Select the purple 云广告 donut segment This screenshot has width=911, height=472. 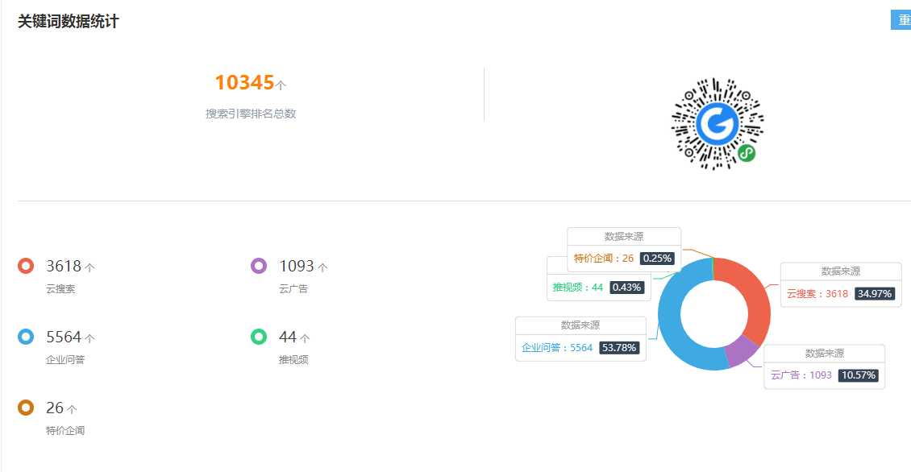click(x=741, y=351)
